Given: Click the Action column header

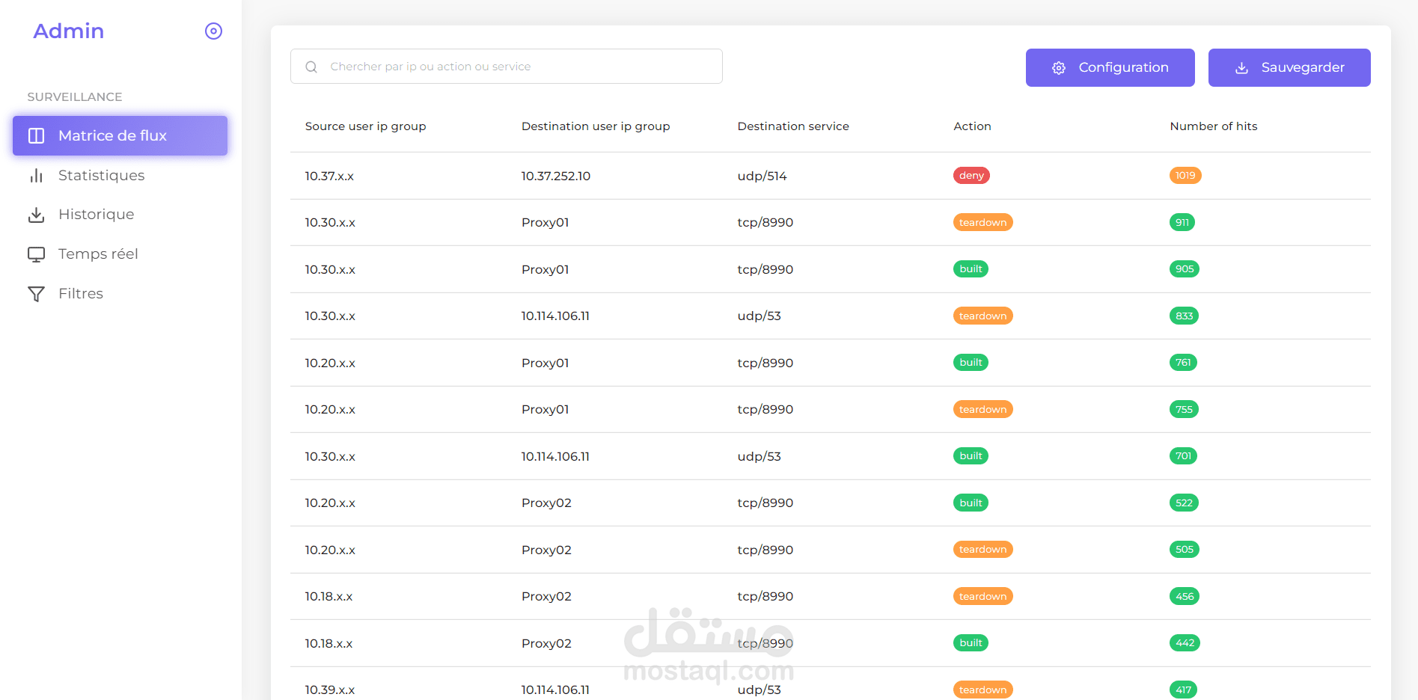Looking at the screenshot, I should [x=971, y=126].
